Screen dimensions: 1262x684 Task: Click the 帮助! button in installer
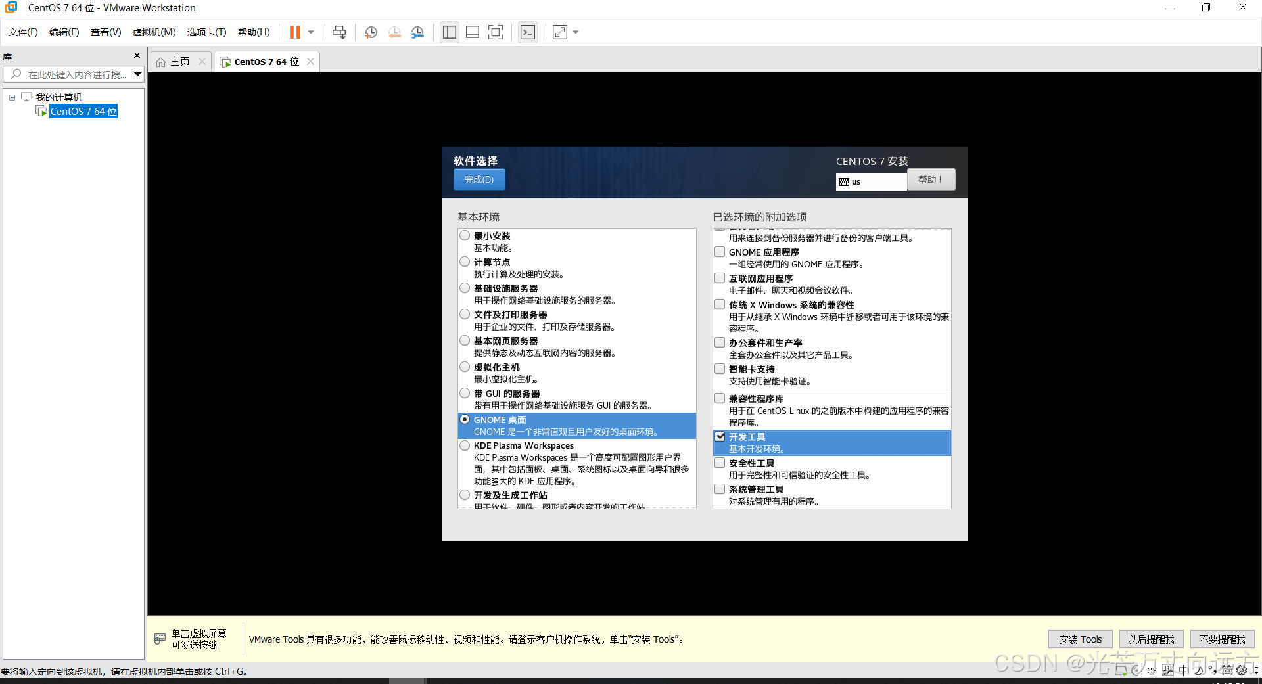931,179
